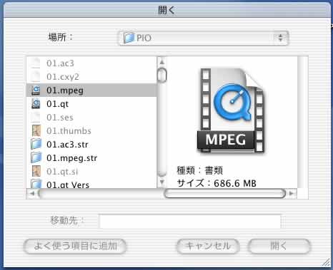Click the 01.ses document icon
The width and height of the screenshot is (333, 270).
click(36, 118)
